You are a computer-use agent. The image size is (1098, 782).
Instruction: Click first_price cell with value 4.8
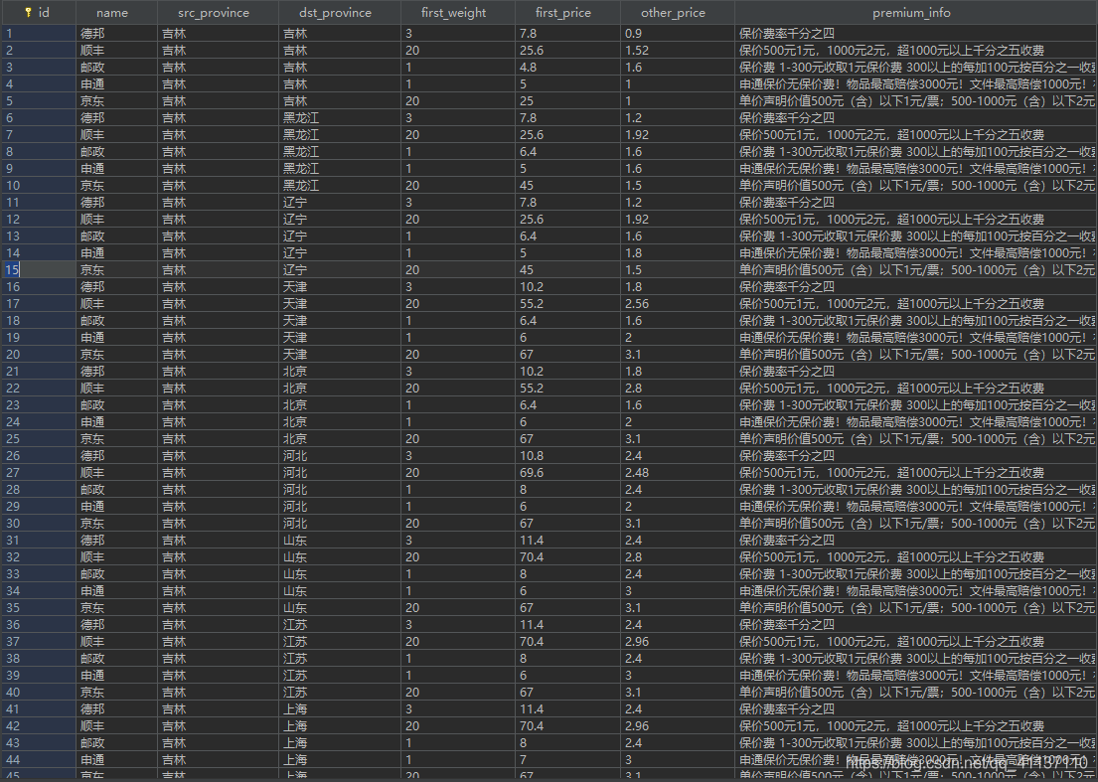567,68
